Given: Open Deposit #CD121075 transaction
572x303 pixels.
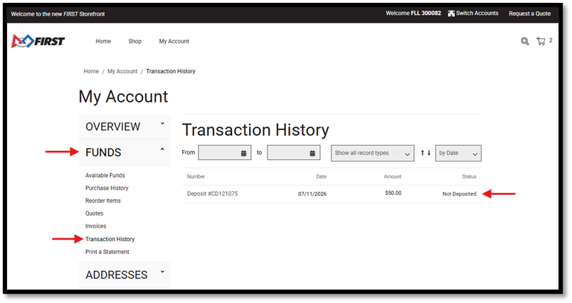Looking at the screenshot, I should pyautogui.click(x=212, y=193).
